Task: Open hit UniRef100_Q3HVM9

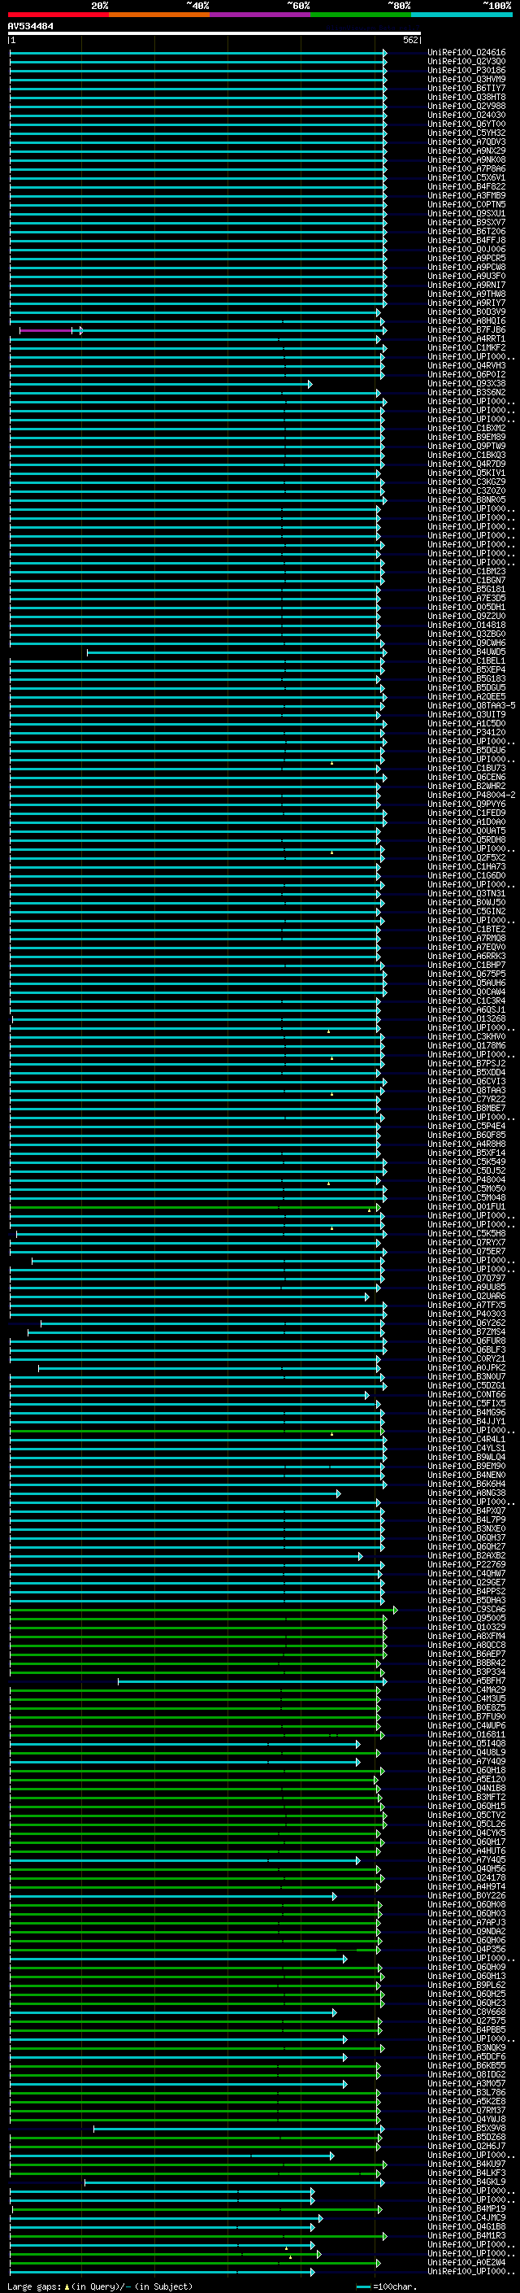Action: [466, 80]
